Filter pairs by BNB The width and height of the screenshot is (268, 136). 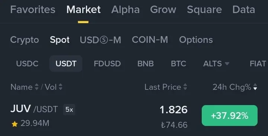coord(146,64)
